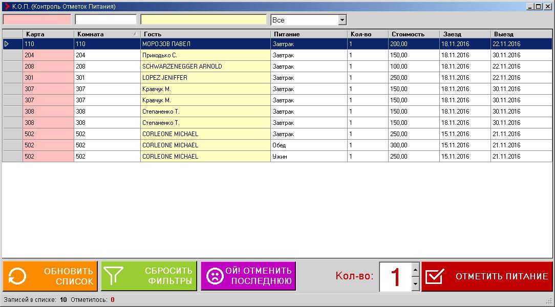Click card cell 208
Image resolution: width=555 pixels, height=307 pixels.
[x=48, y=67]
